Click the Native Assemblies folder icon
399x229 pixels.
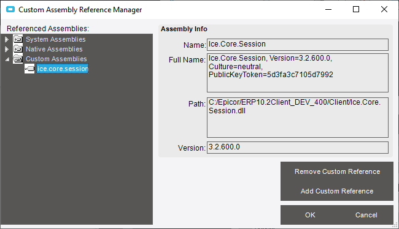18,49
